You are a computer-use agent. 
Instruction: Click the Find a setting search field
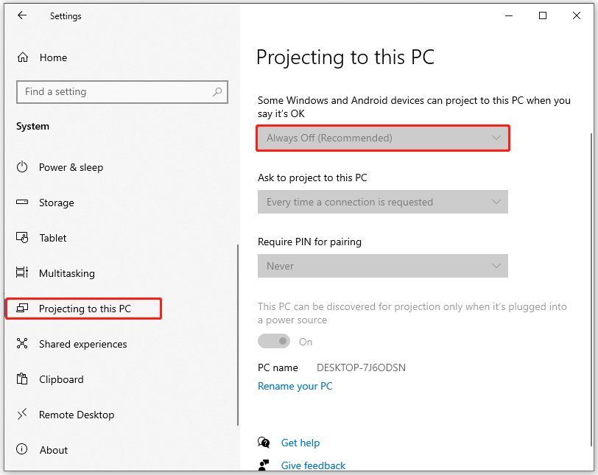point(122,91)
